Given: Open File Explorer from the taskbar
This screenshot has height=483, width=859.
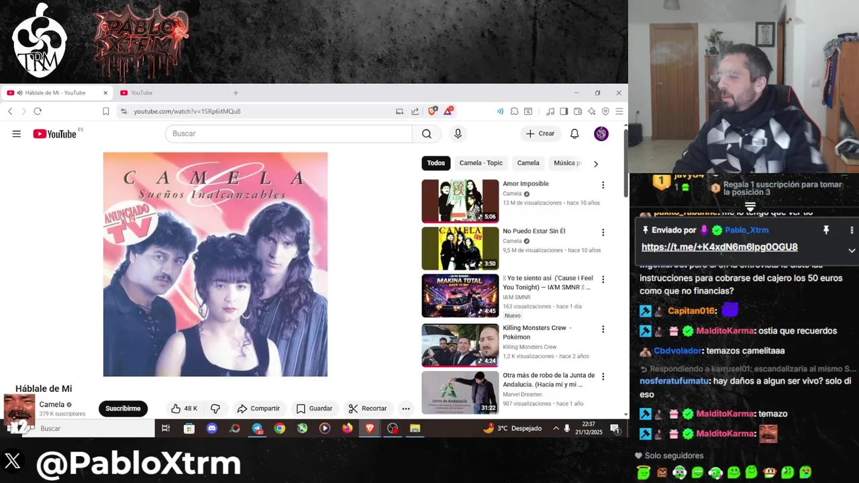Looking at the screenshot, I should pyautogui.click(x=415, y=428).
